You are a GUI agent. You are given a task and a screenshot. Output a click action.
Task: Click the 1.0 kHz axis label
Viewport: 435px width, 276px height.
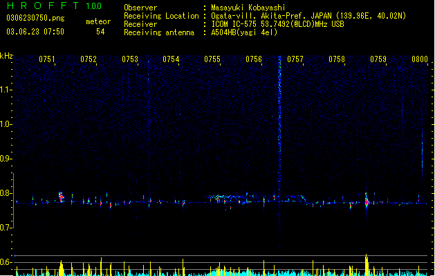[5, 124]
